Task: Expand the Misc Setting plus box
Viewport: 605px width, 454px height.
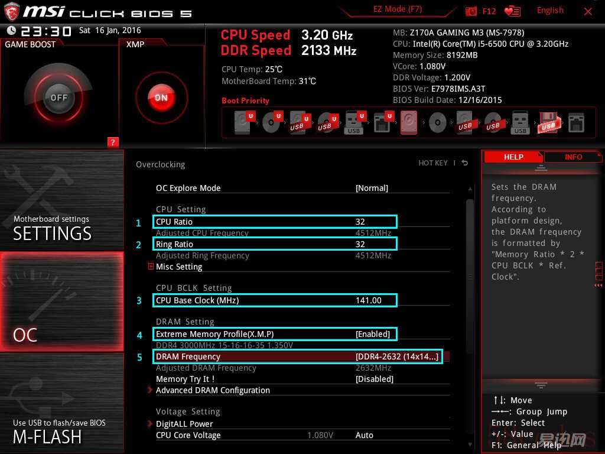Action: (x=151, y=267)
